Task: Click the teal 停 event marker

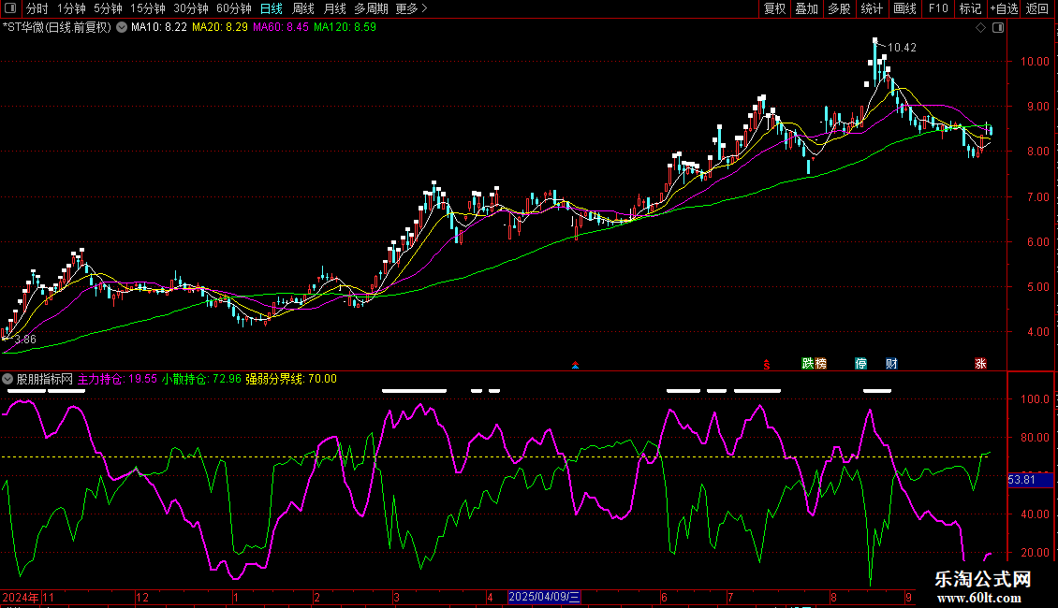Action: click(x=860, y=363)
